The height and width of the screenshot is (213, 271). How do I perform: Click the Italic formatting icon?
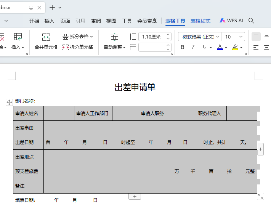[193, 47]
